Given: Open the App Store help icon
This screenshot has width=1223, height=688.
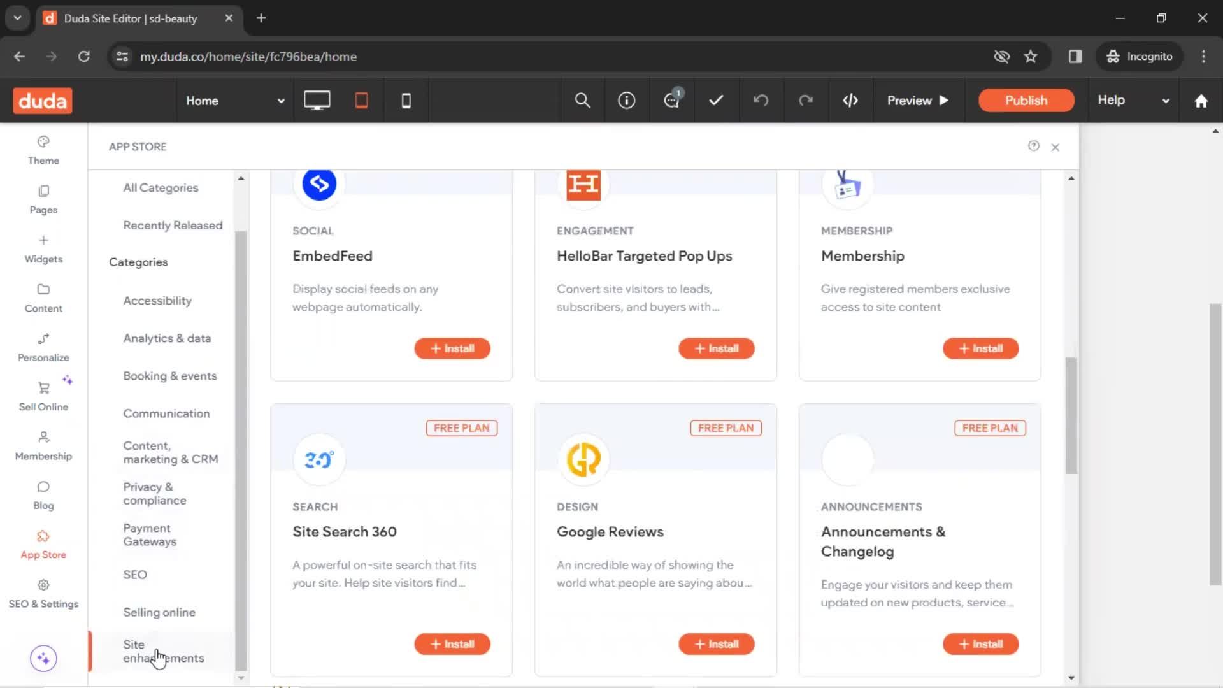Looking at the screenshot, I should [1034, 146].
